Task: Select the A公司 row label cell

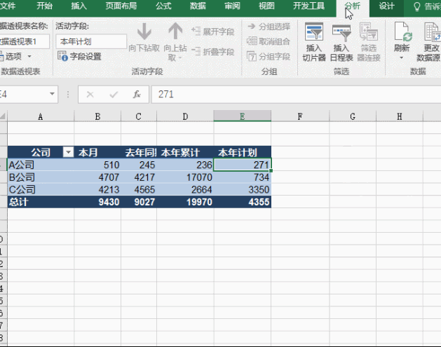Action: point(41,165)
